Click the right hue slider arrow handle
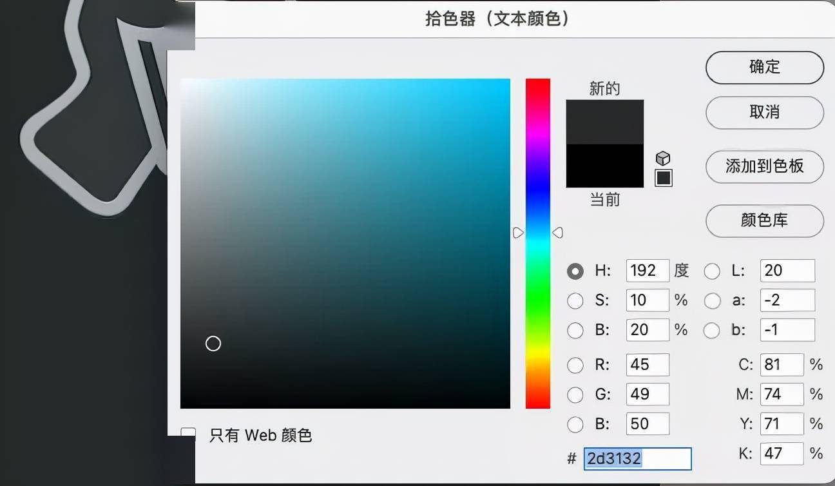Image resolution: width=835 pixels, height=486 pixels. pos(558,233)
